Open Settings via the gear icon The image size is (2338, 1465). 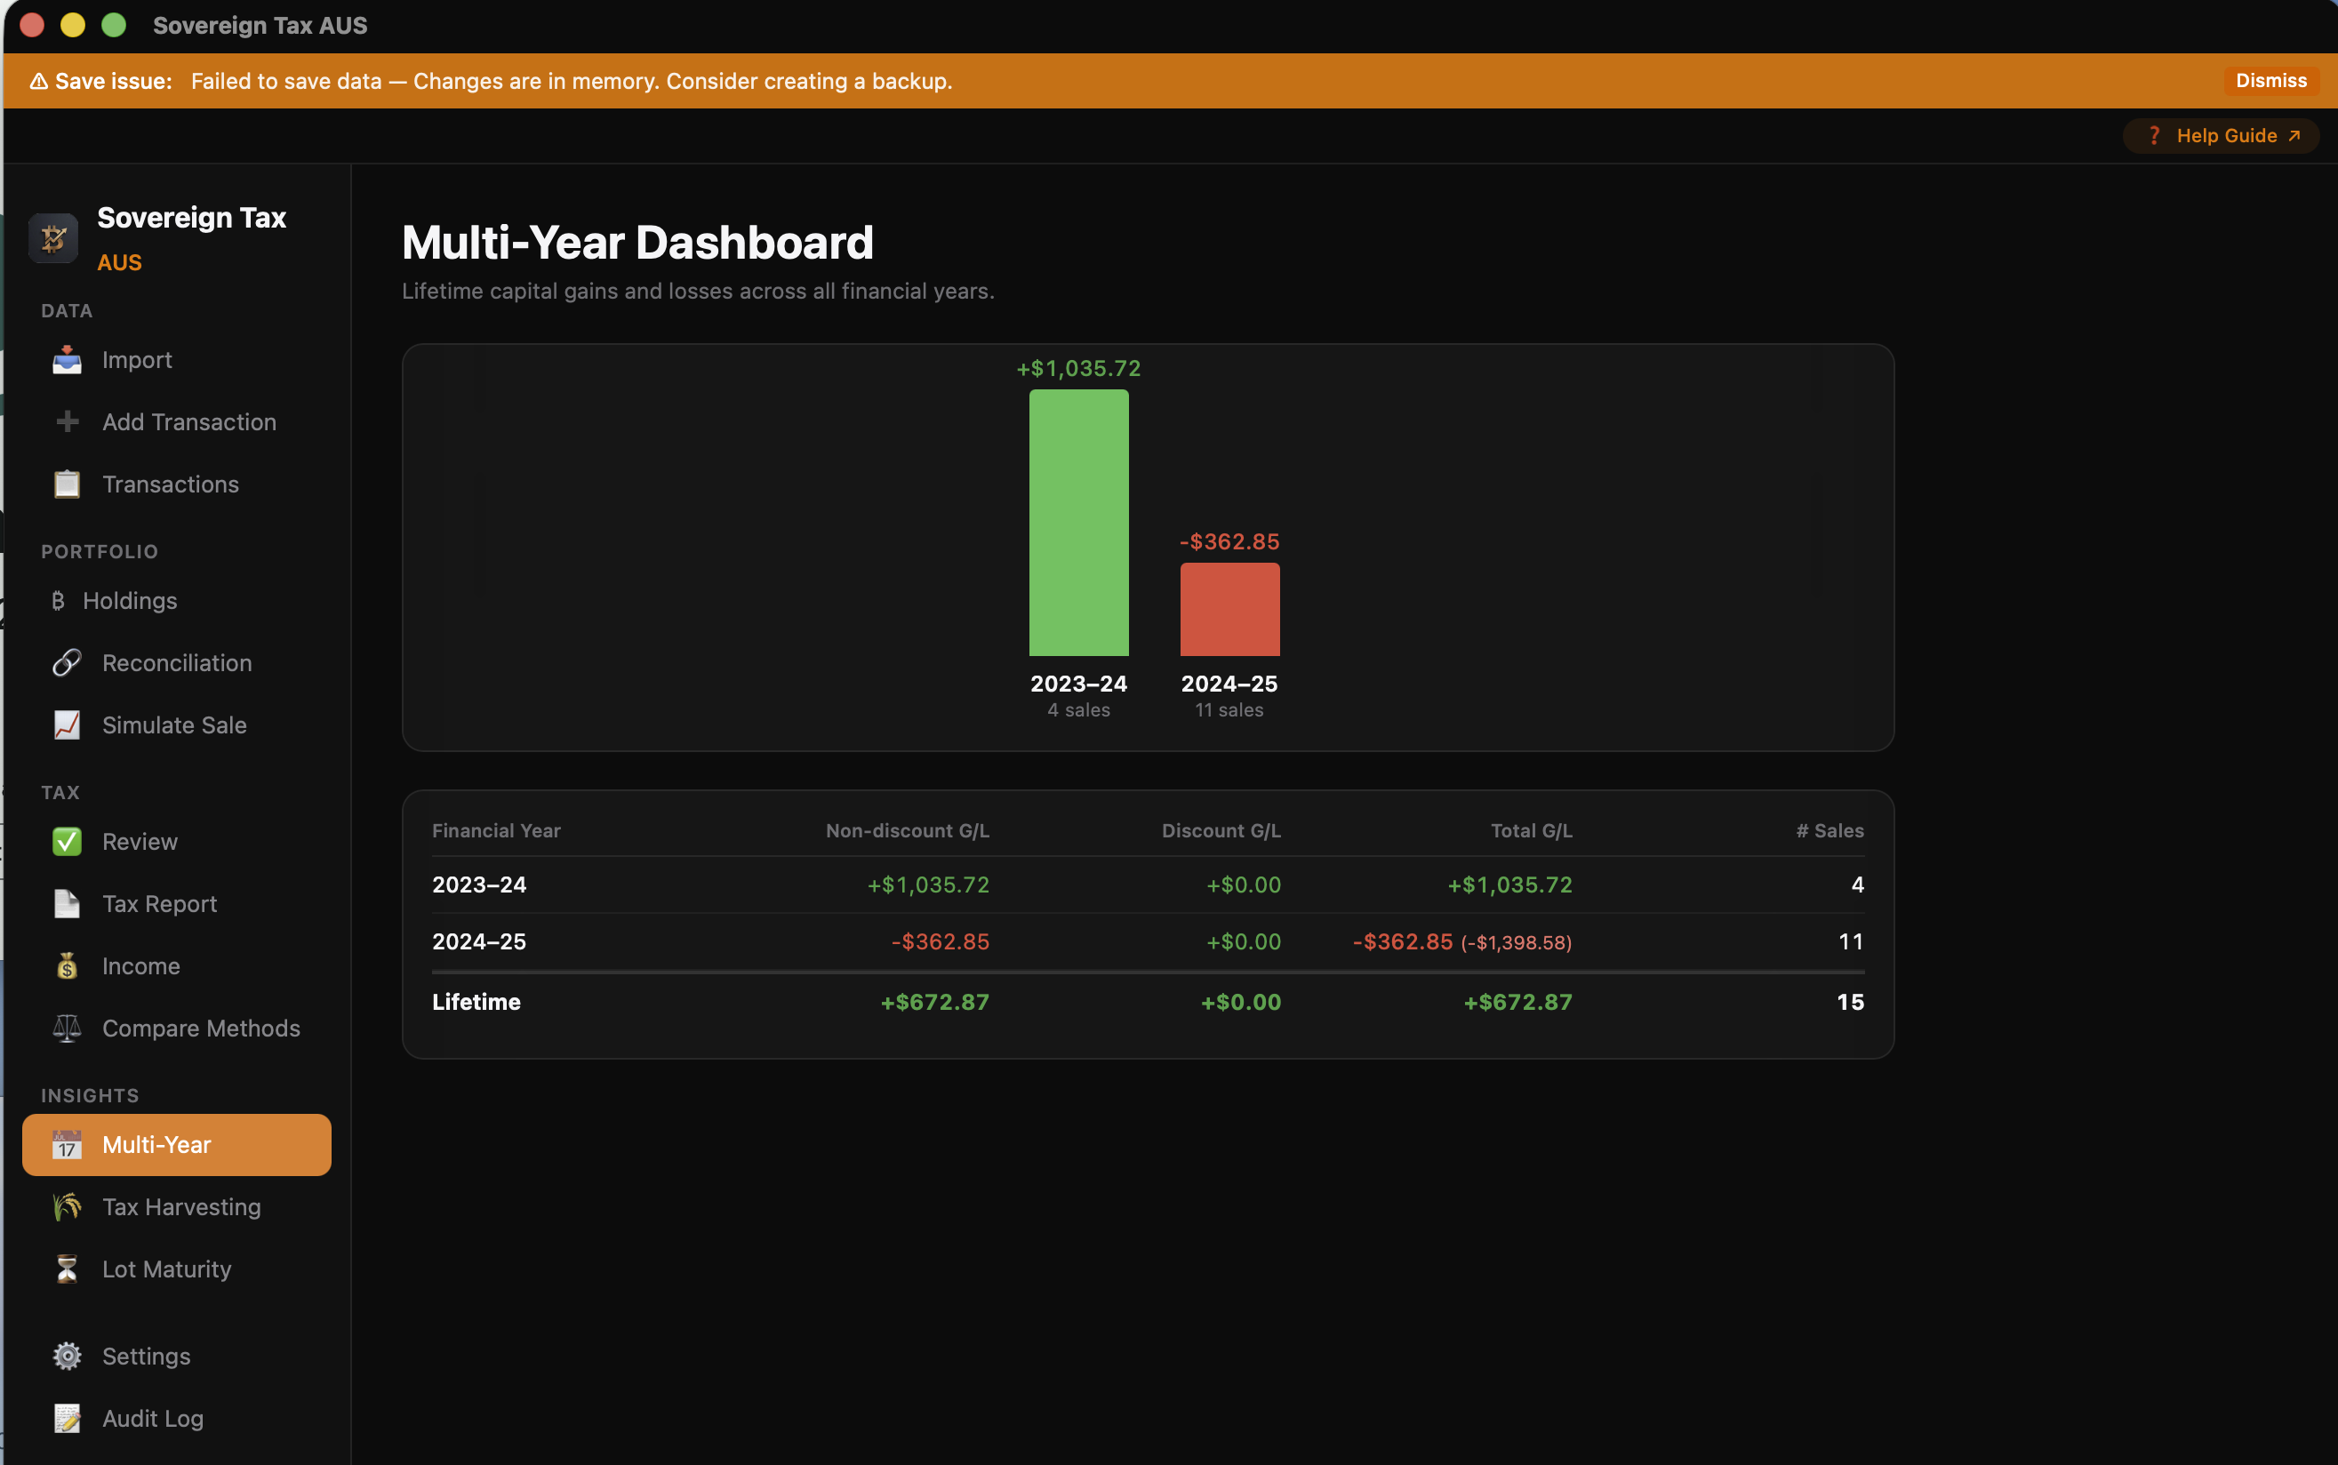66,1356
